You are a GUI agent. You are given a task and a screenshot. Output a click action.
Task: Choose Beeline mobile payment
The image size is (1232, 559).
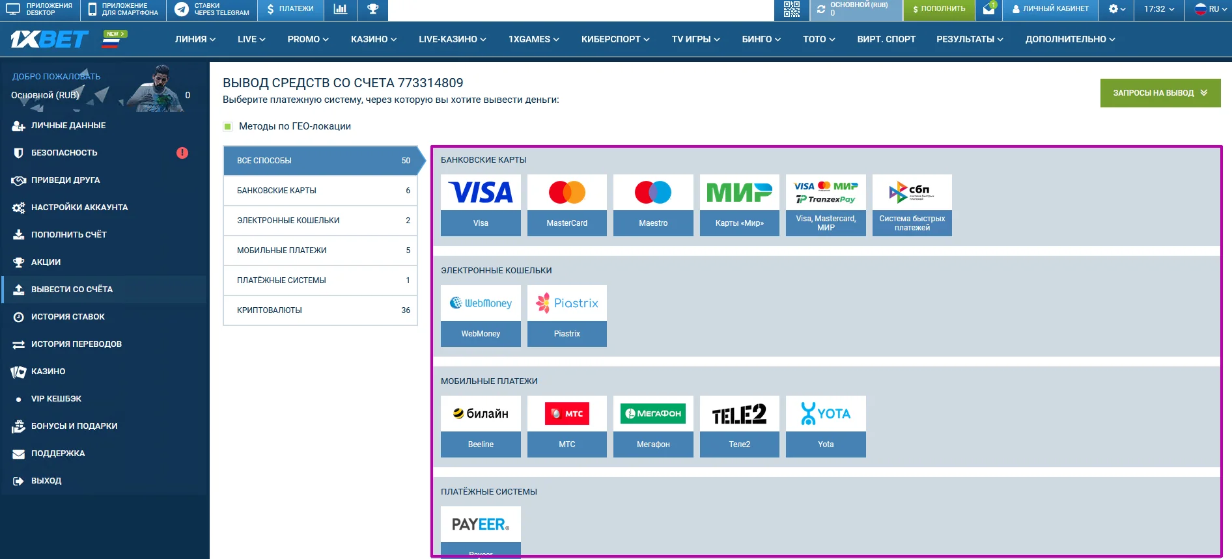(481, 426)
